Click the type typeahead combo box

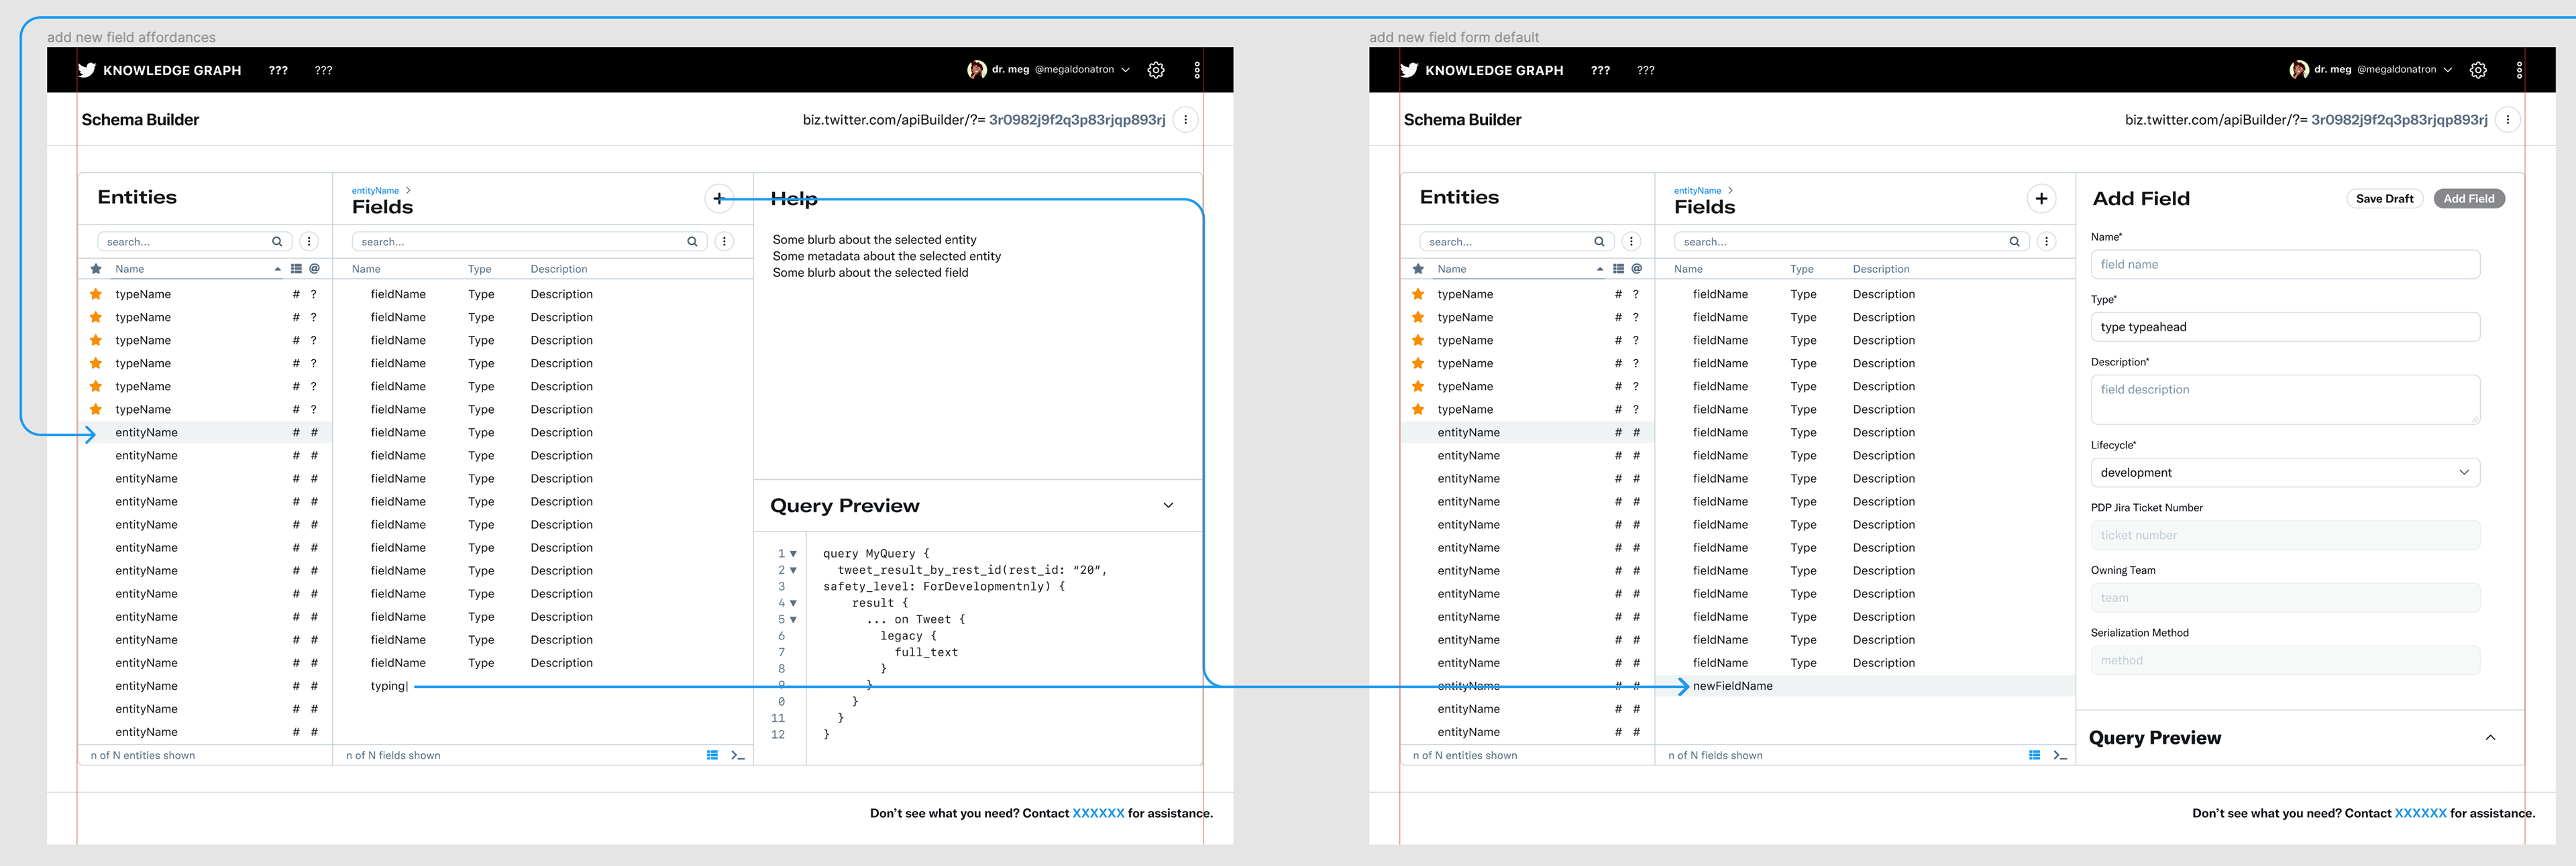2285,326
